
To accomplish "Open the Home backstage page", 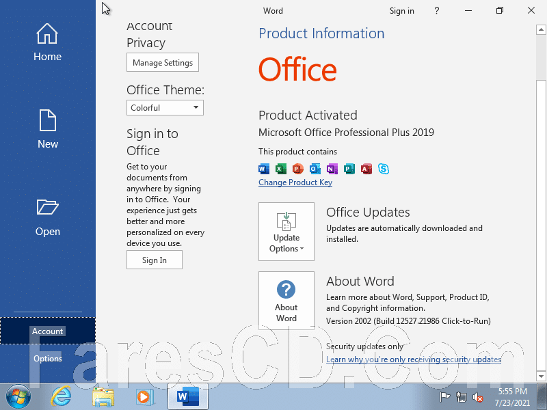I will 47,42.
